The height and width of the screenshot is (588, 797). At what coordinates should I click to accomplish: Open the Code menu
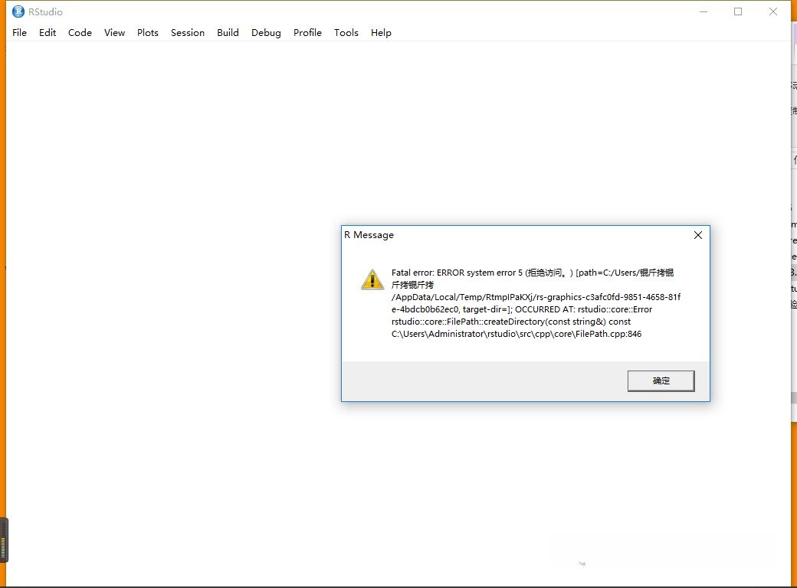(80, 32)
